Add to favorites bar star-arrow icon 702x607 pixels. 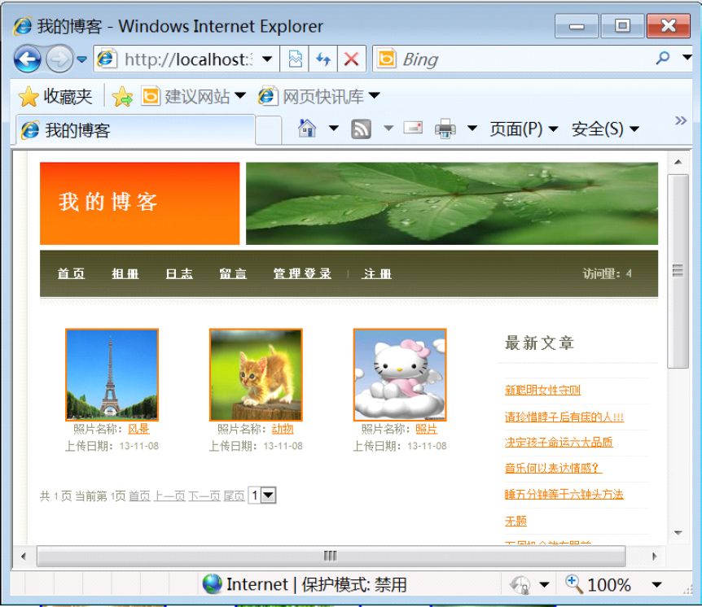tap(122, 96)
